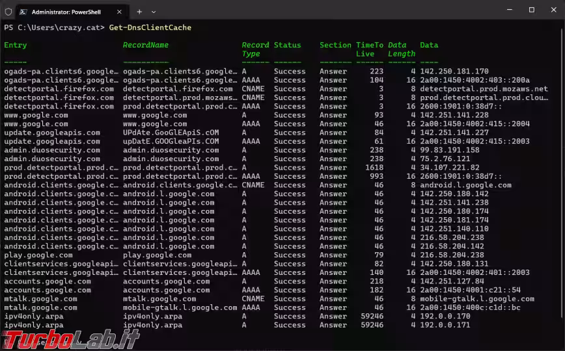Close the Administrator: PowerShell tab

click(x=119, y=11)
